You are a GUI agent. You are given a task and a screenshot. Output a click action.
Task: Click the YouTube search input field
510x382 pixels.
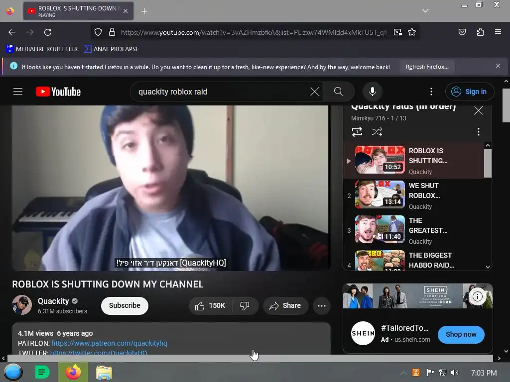(x=221, y=92)
